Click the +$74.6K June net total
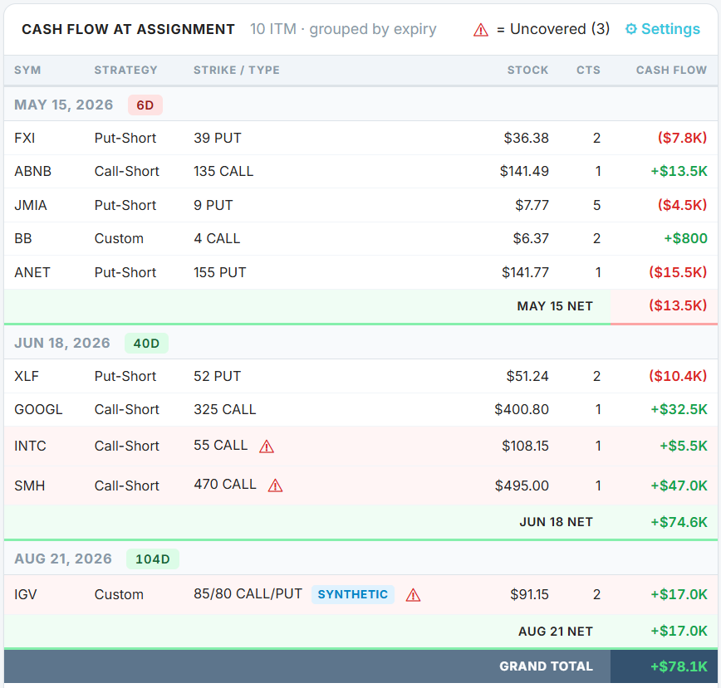The image size is (721, 688). 679,522
